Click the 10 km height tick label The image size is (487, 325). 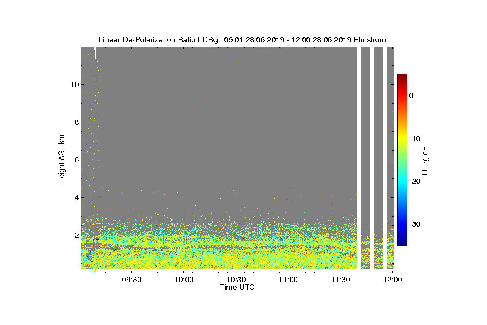(x=75, y=84)
